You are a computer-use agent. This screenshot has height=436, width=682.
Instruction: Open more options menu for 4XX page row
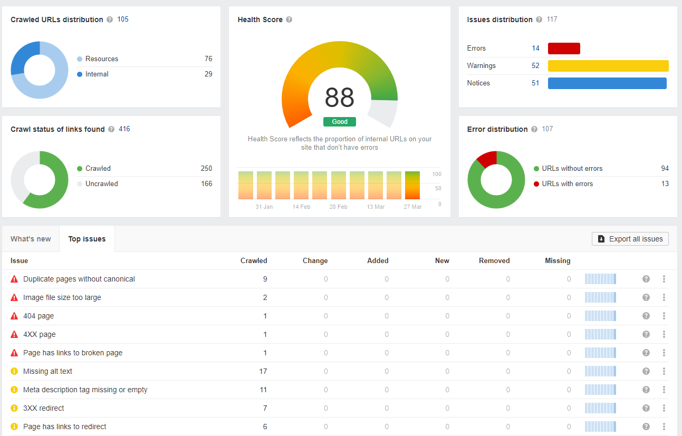pos(664,334)
